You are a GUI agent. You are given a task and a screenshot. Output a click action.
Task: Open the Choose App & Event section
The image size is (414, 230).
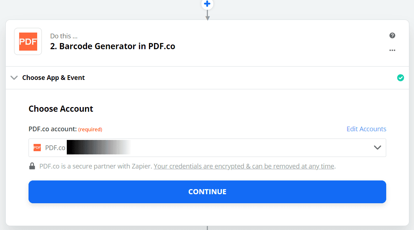point(53,78)
